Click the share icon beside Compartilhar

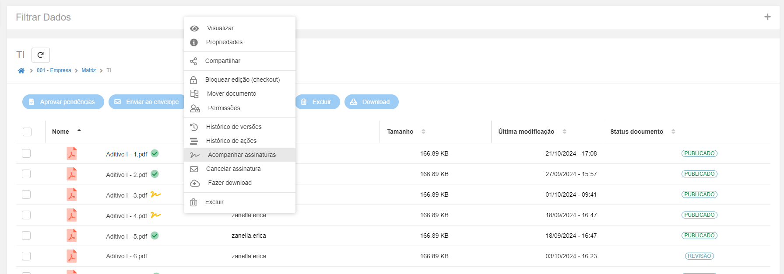pyautogui.click(x=193, y=61)
